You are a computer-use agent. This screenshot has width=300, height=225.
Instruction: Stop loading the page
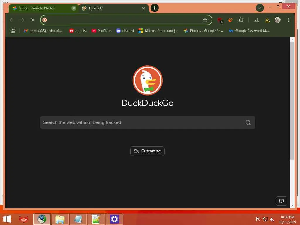(33, 20)
